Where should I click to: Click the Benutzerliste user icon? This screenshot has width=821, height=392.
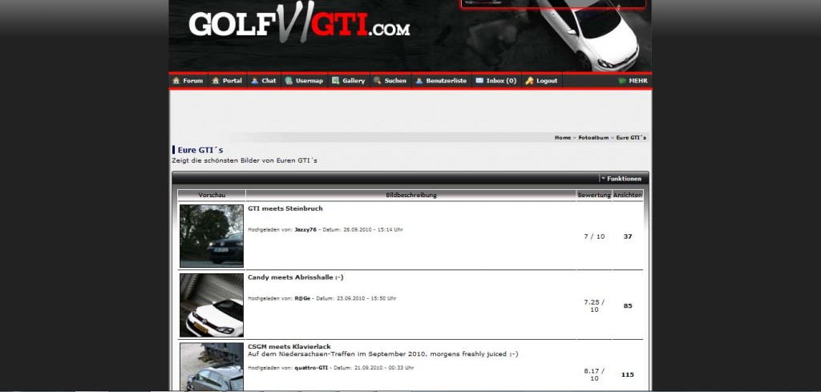coord(419,81)
